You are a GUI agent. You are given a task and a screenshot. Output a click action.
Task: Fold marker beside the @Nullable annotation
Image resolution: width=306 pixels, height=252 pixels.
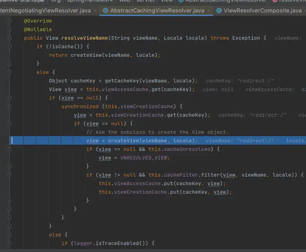[x=9, y=29]
